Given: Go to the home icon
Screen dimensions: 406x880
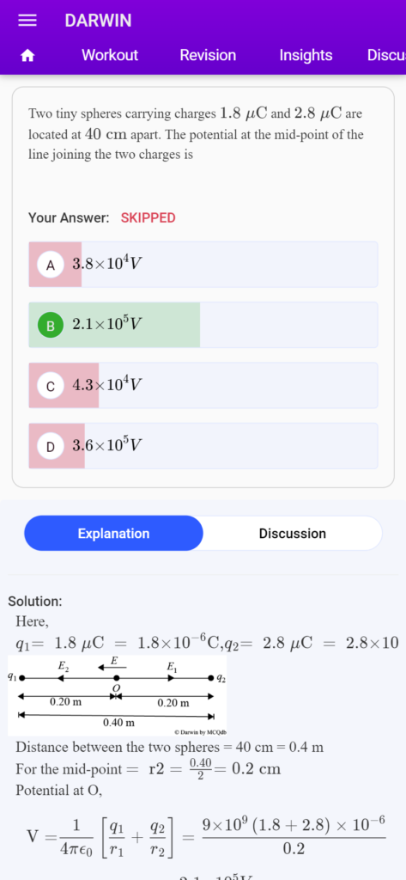Looking at the screenshot, I should 27,56.
